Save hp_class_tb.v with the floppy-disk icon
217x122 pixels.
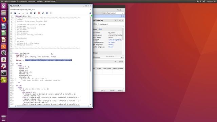15,13
